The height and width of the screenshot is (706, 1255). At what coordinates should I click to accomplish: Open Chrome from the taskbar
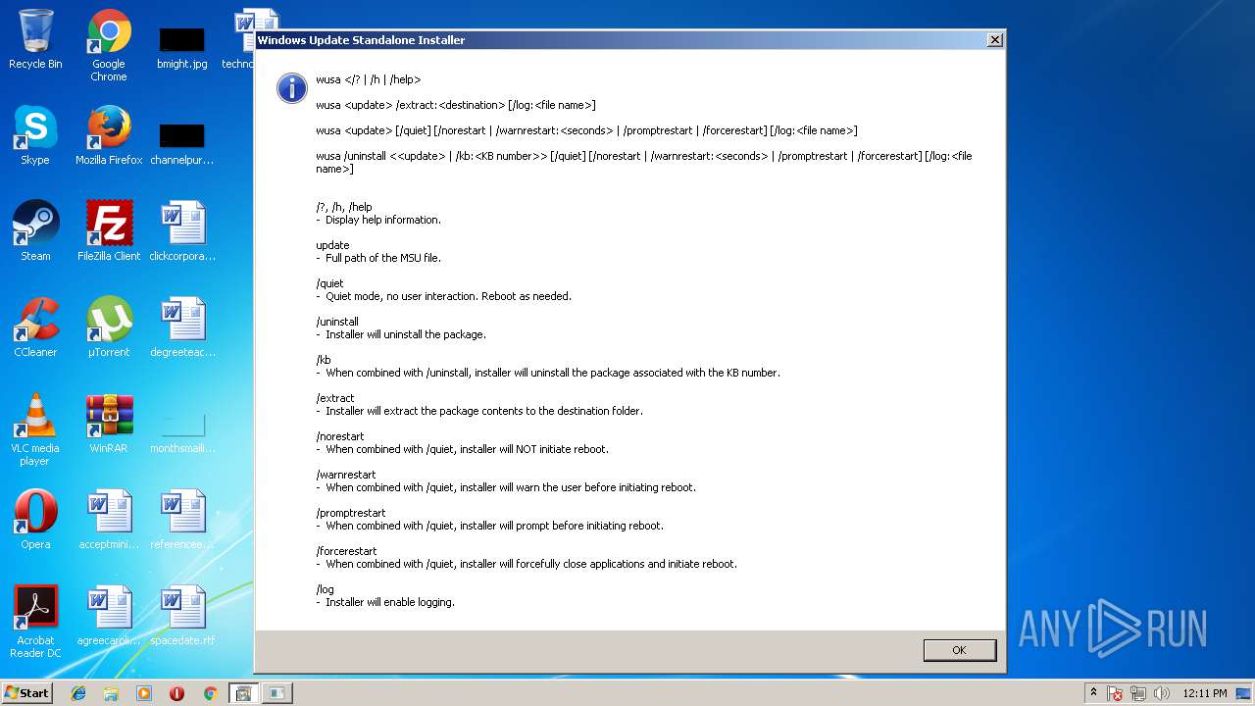(x=210, y=693)
